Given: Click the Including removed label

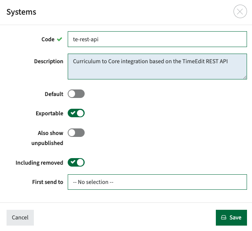Looking at the screenshot, I should click(x=39, y=163).
